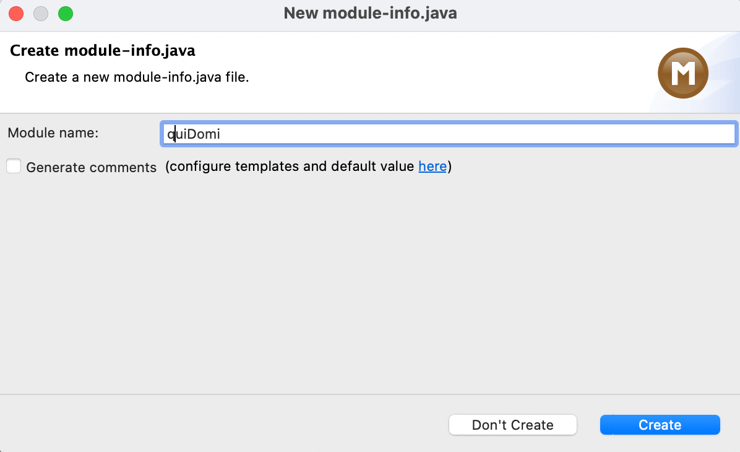Click 'Create a new module-info.java file.' text
This screenshot has width=740, height=452.
[x=137, y=77]
